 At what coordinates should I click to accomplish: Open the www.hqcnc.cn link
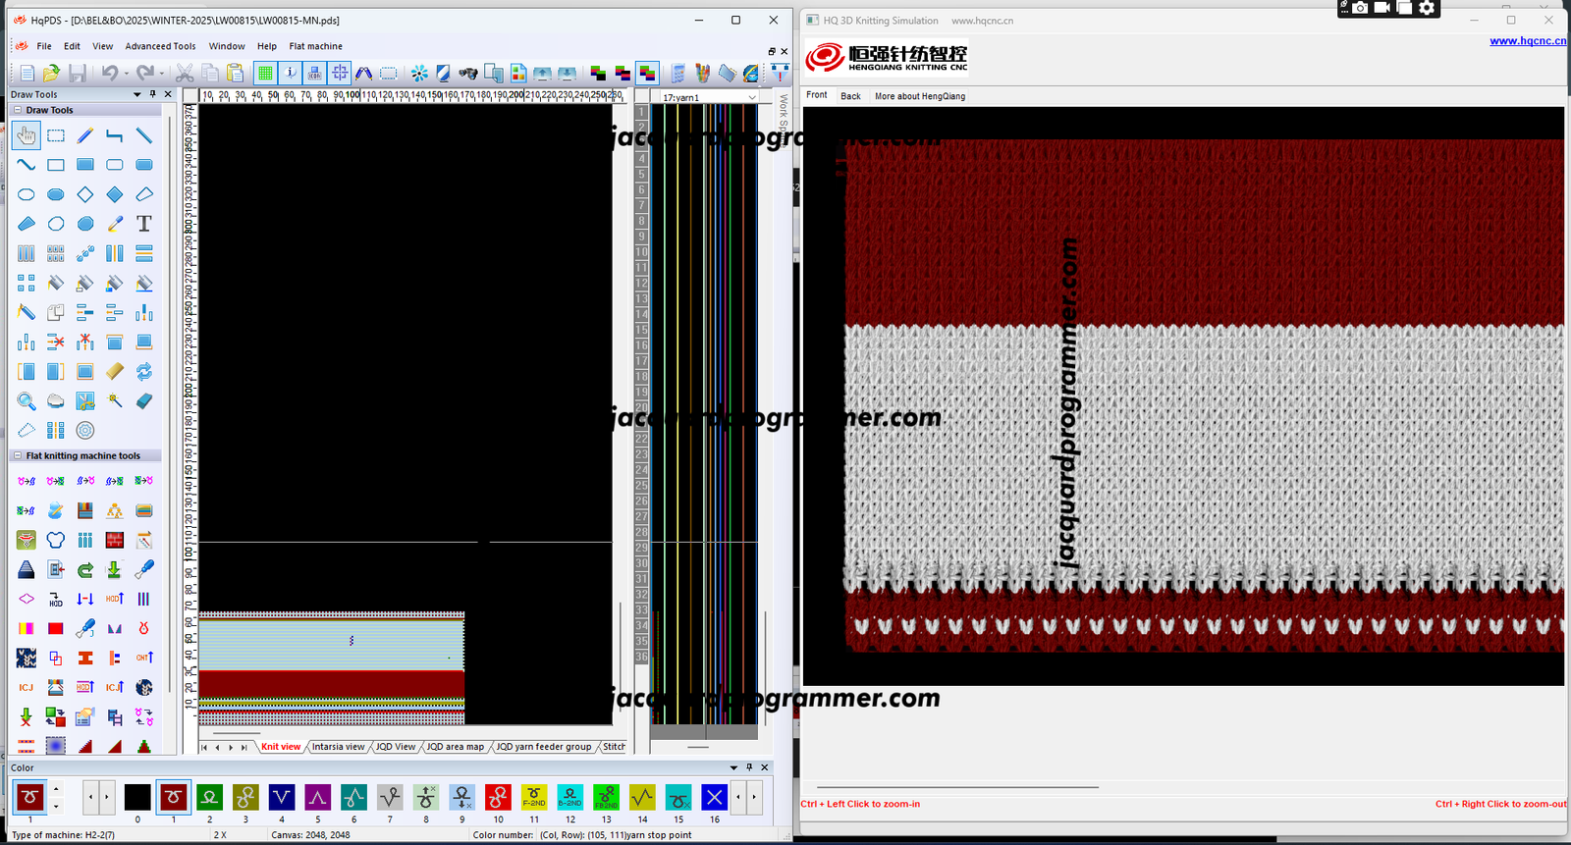coord(1527,41)
